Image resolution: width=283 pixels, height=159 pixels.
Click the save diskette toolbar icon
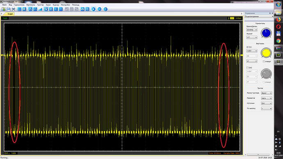point(9,9)
